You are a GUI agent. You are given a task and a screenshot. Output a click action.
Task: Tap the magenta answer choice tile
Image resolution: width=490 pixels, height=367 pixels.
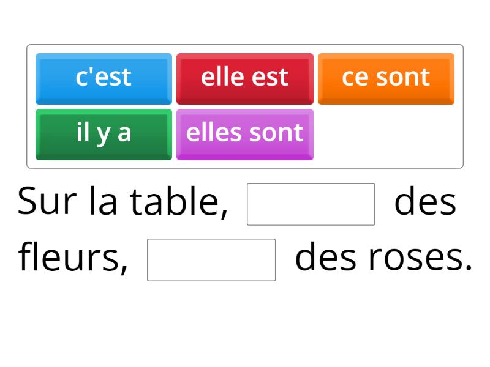point(244,133)
